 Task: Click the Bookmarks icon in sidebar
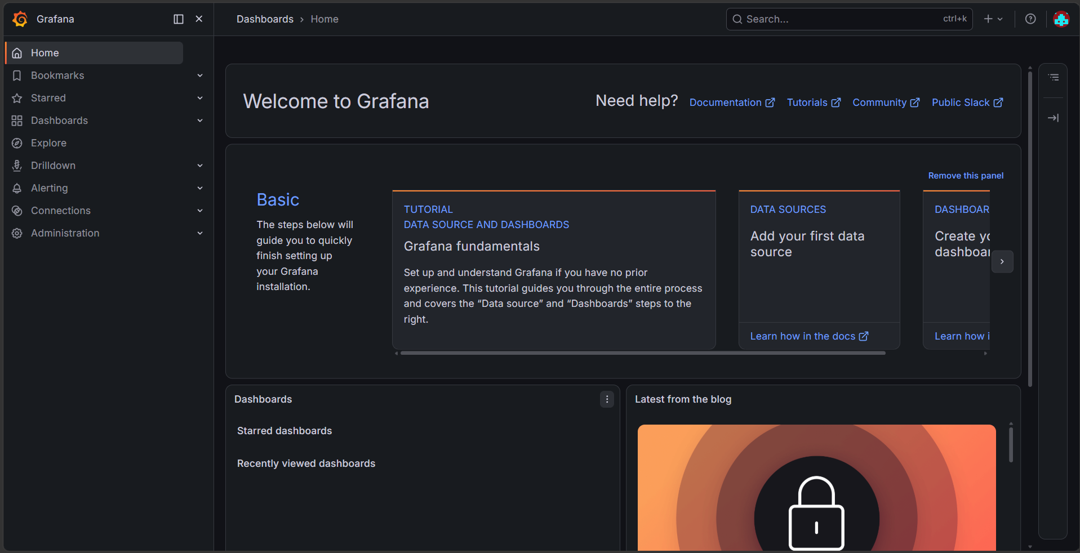(17, 75)
